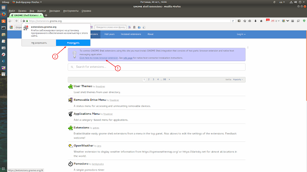The image size is (307, 172).
Task: Focus the Search for extensions field
Action: (157, 67)
